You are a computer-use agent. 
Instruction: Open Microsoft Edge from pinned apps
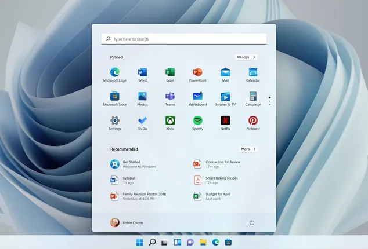pyautogui.click(x=114, y=72)
